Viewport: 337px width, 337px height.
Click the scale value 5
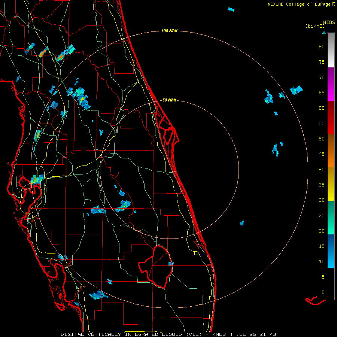[323, 277]
